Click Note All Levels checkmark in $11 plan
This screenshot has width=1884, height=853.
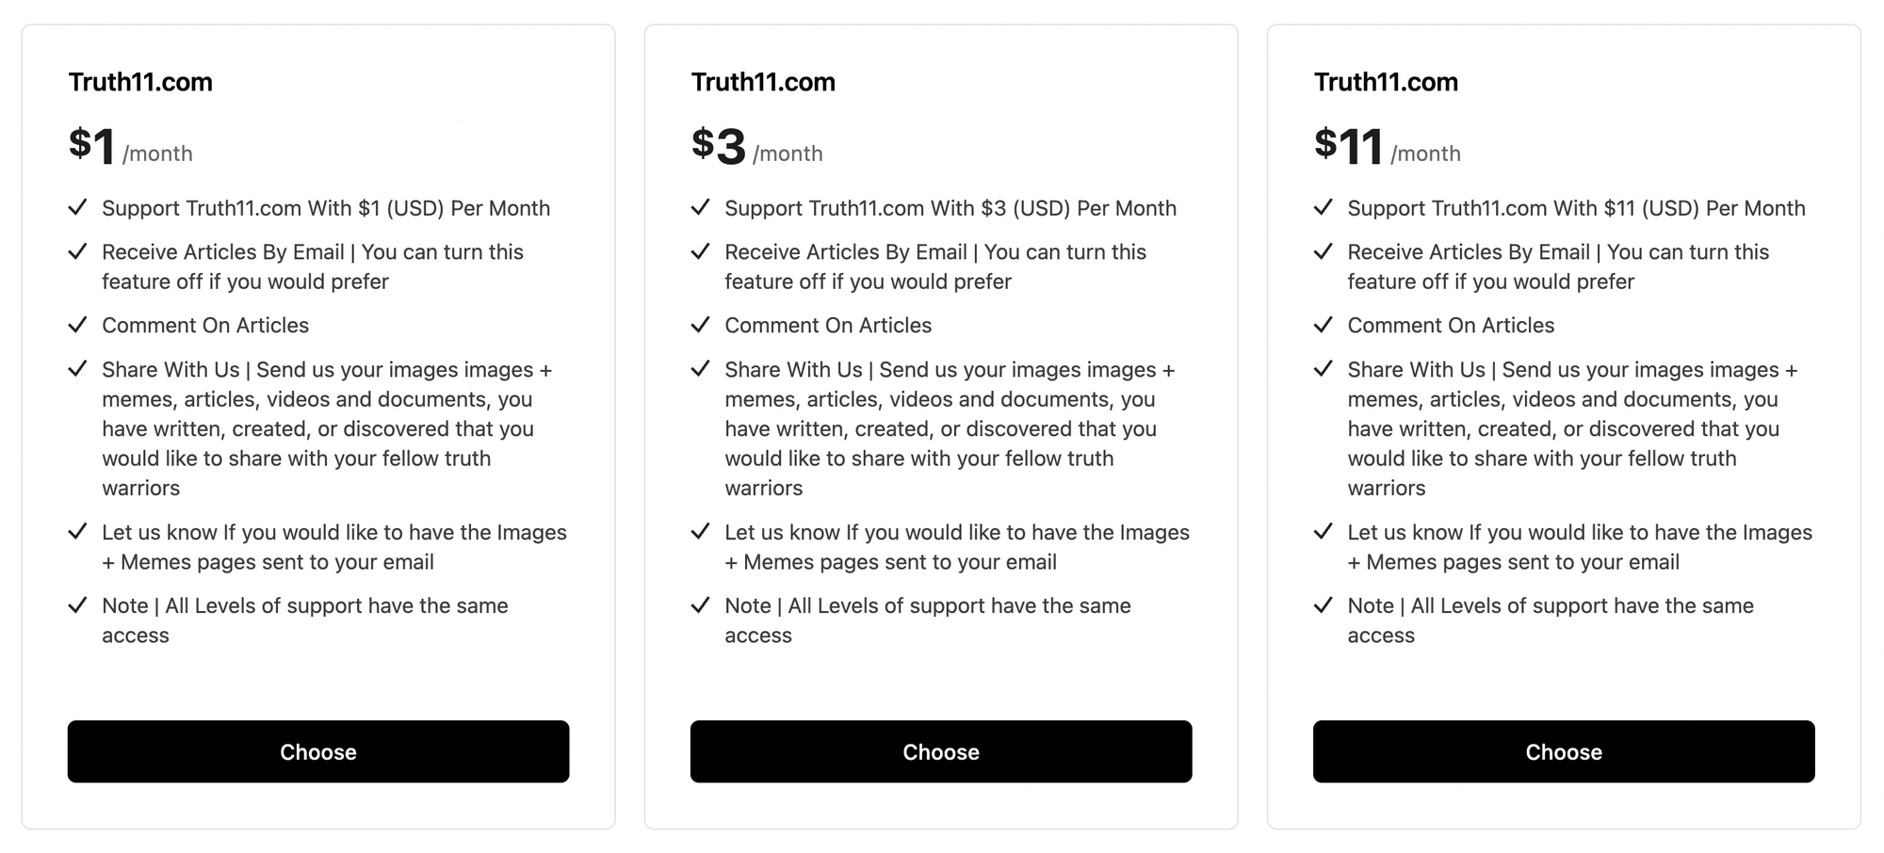click(x=1323, y=604)
